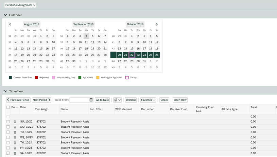Click the Approved green legend swatch

80,78
